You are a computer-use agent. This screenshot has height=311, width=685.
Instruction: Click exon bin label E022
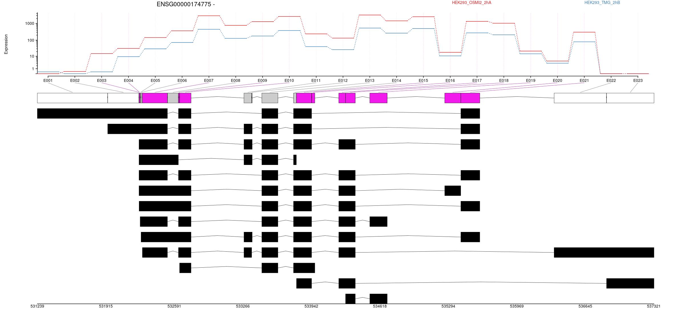(x=611, y=80)
